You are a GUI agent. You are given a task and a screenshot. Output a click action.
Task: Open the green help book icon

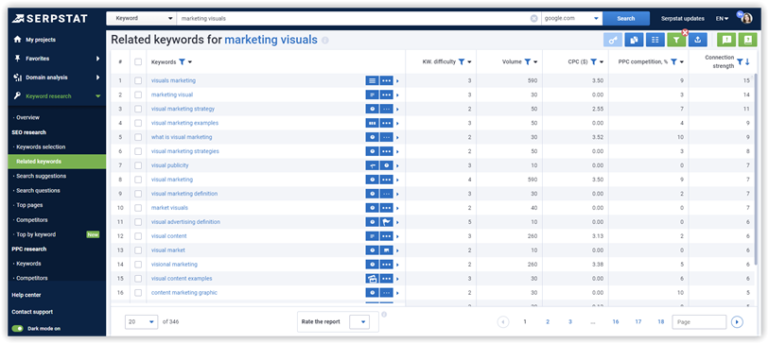tap(748, 41)
